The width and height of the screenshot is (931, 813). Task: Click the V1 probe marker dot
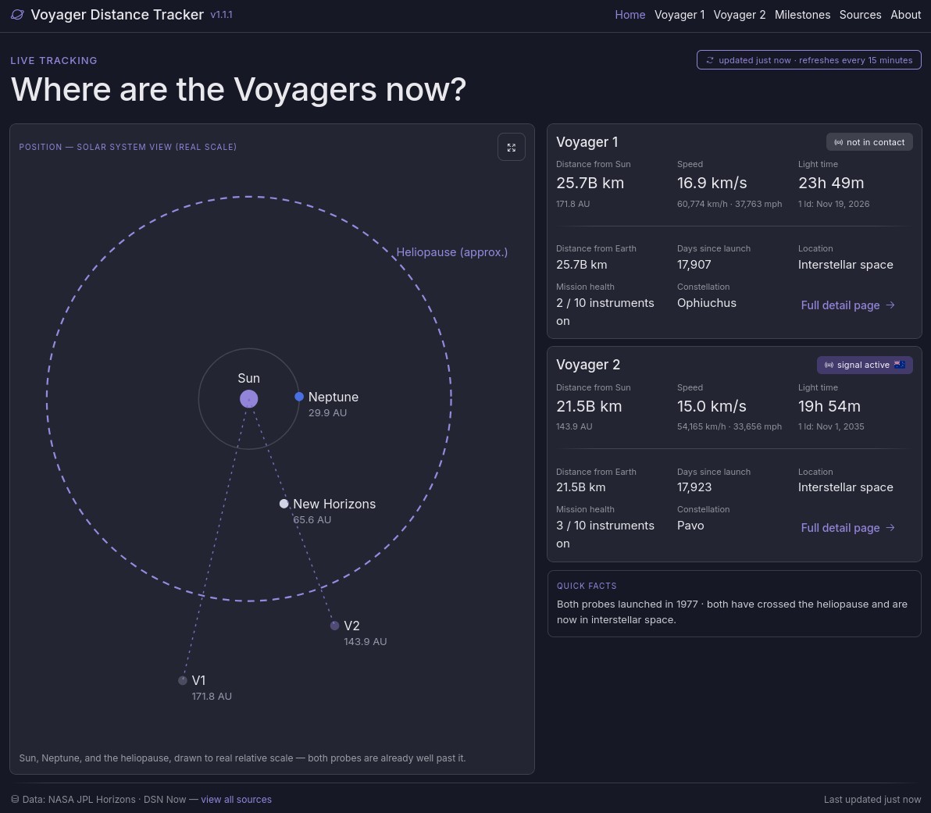point(182,680)
